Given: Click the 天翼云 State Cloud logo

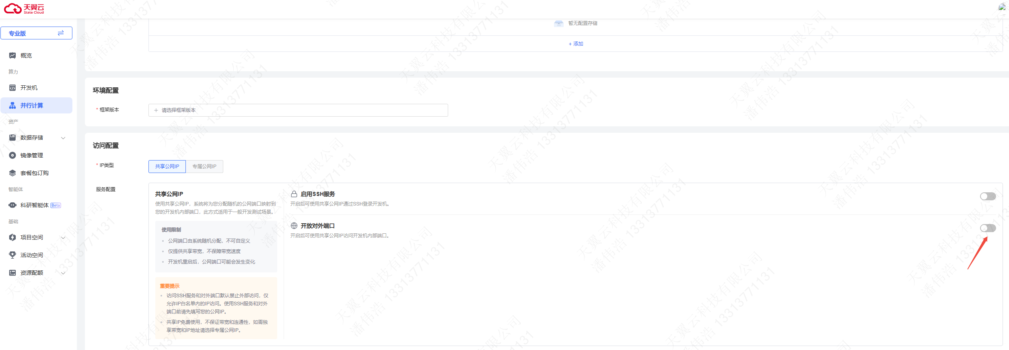Looking at the screenshot, I should pyautogui.click(x=24, y=9).
